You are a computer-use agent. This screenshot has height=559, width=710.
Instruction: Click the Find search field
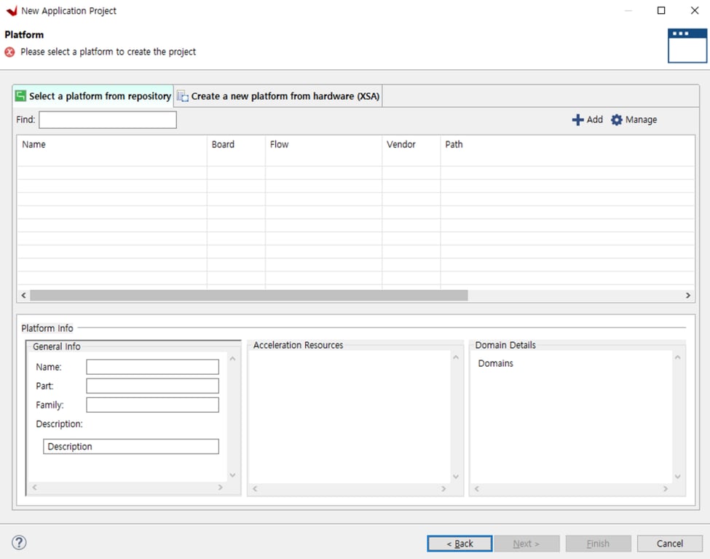(x=108, y=120)
